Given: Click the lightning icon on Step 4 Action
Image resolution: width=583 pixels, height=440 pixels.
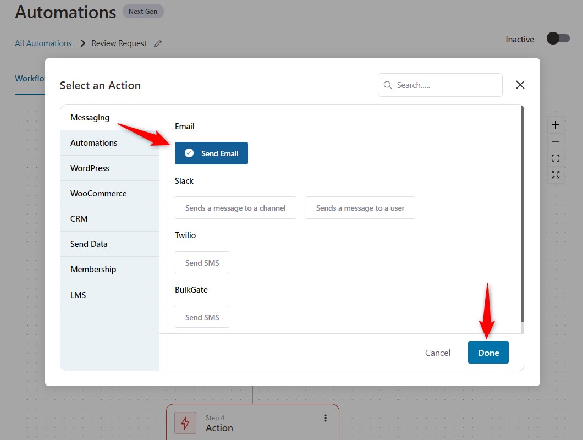Looking at the screenshot, I should click(184, 424).
